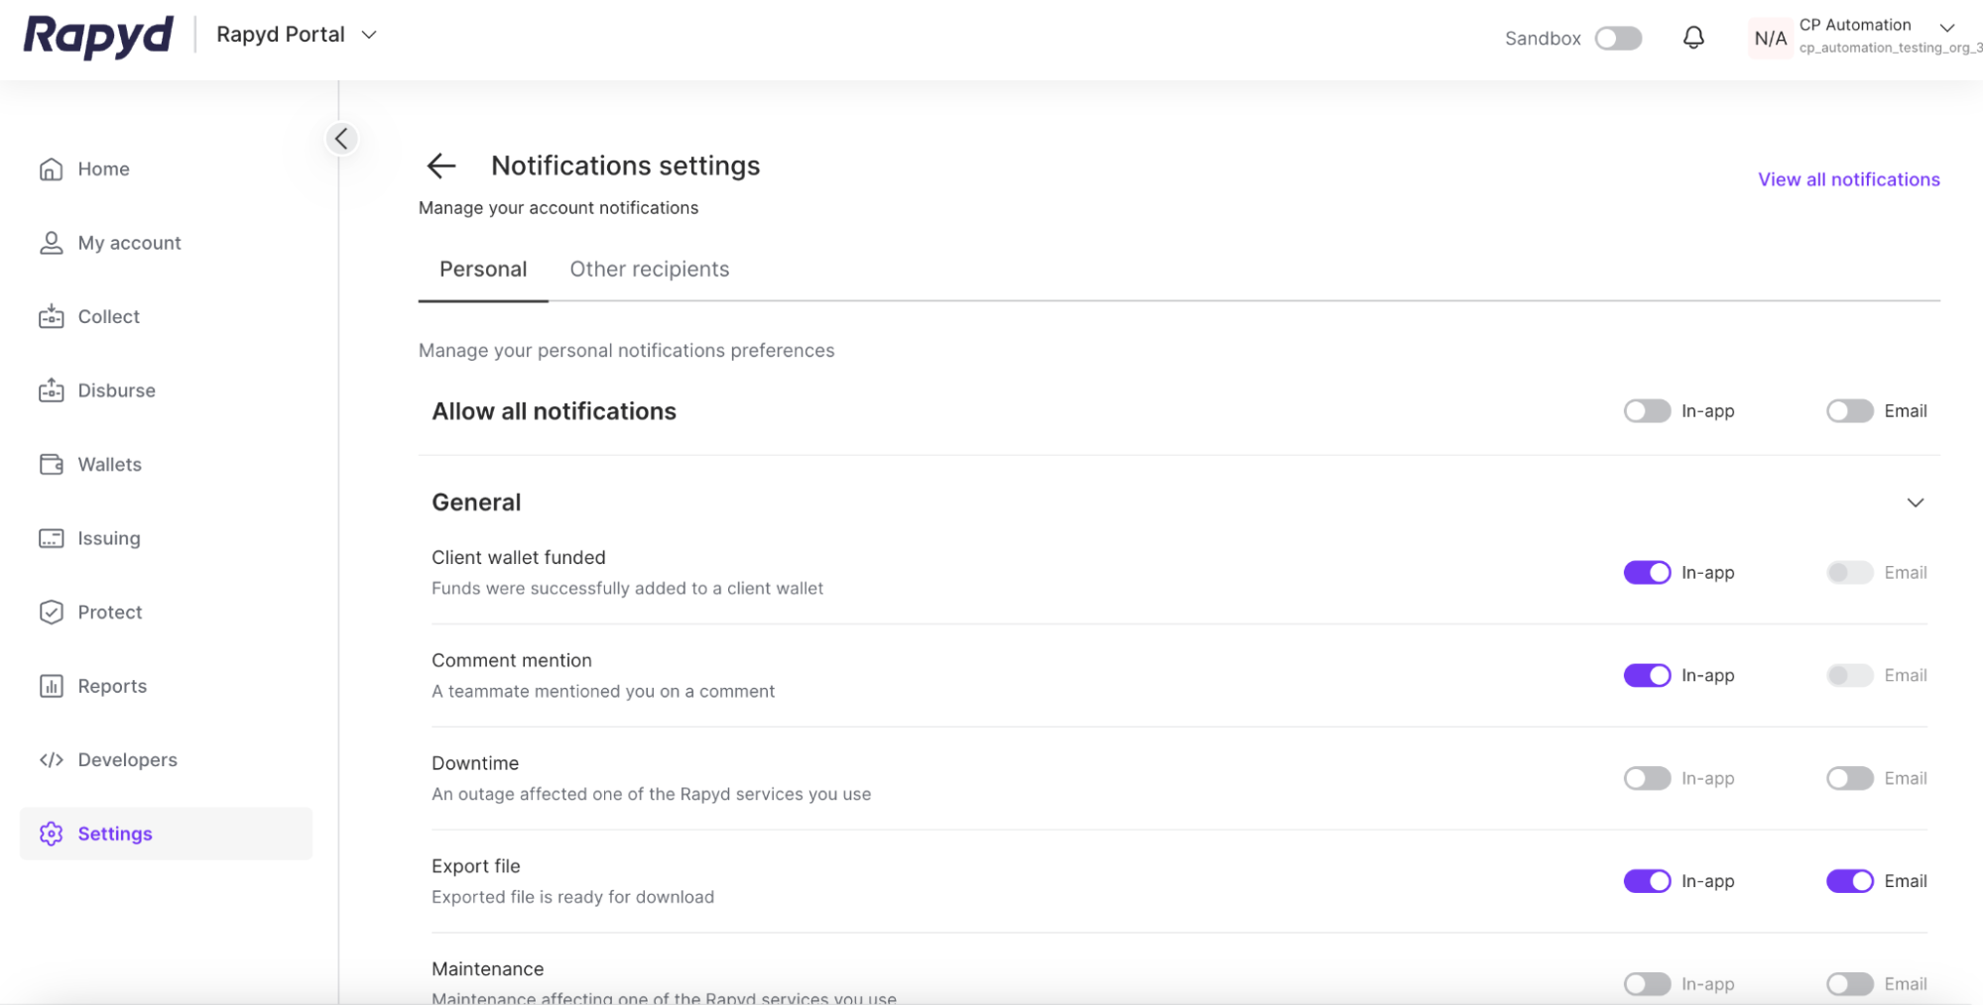1983x1006 pixels.
Task: Enable Email notifications for Client wallet funded
Action: (1848, 572)
